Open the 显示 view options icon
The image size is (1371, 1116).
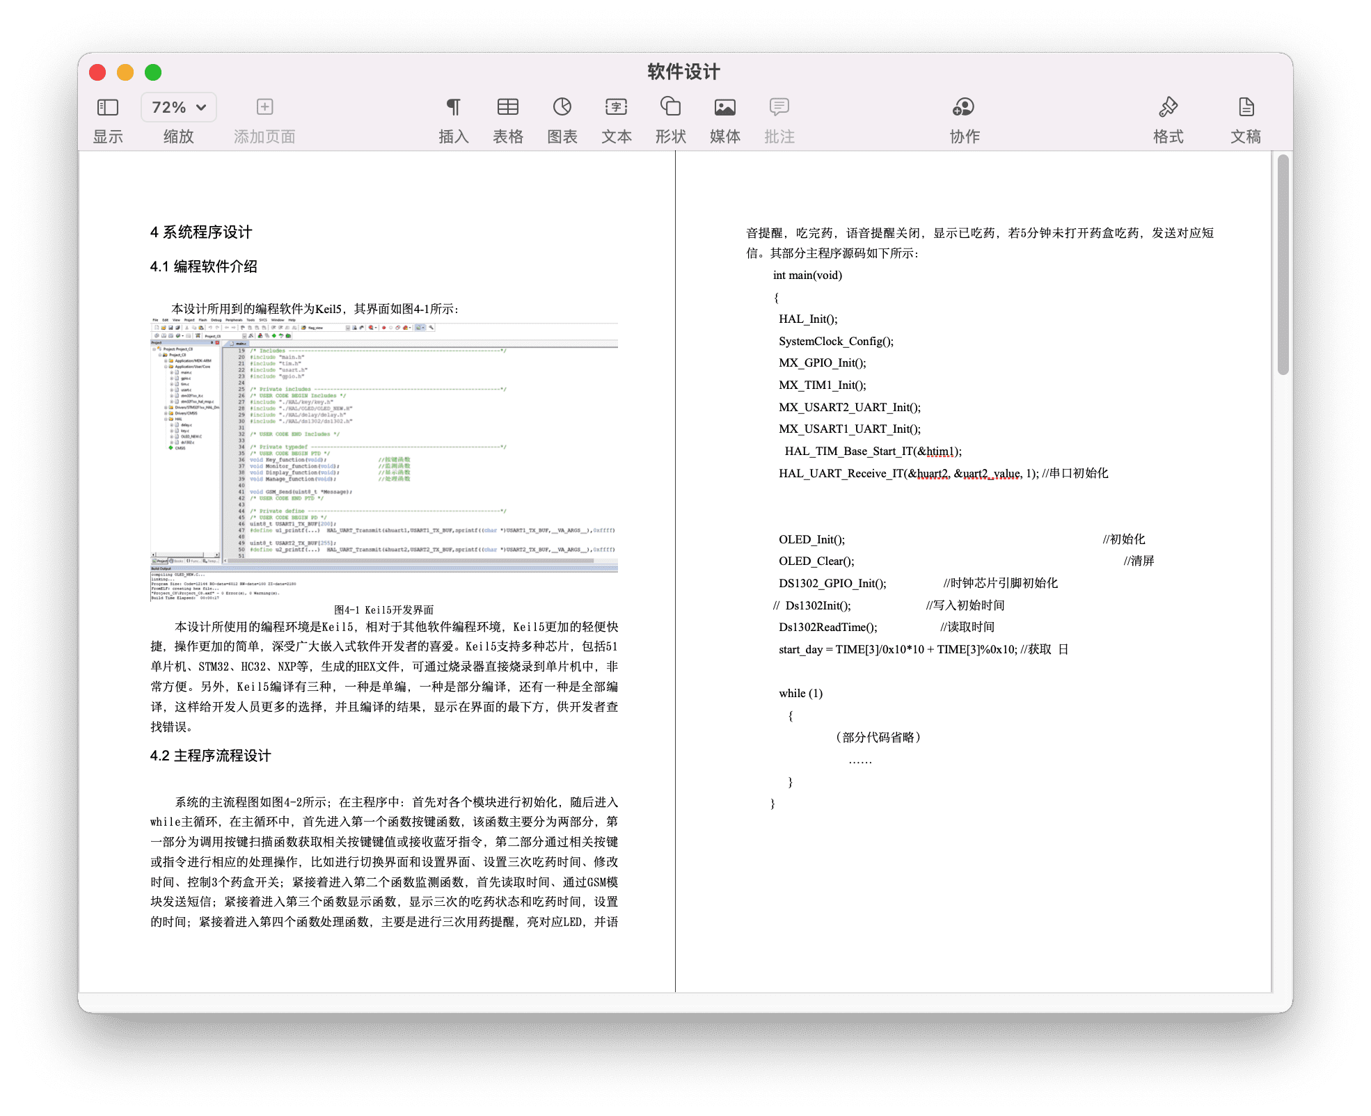tap(108, 107)
